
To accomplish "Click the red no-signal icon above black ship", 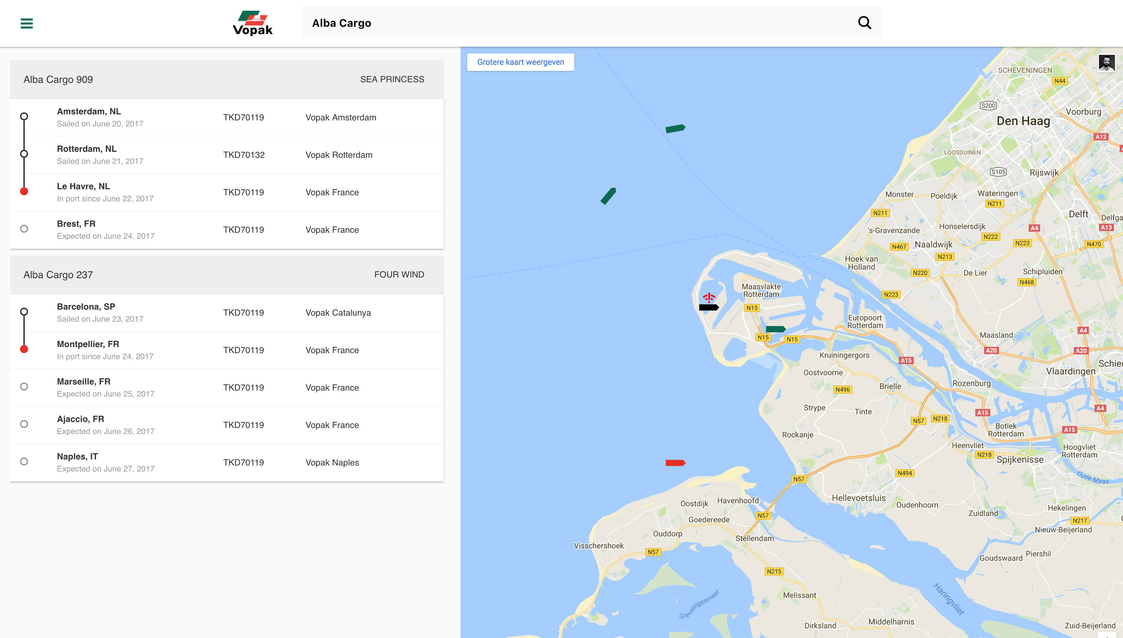I will pos(709,298).
